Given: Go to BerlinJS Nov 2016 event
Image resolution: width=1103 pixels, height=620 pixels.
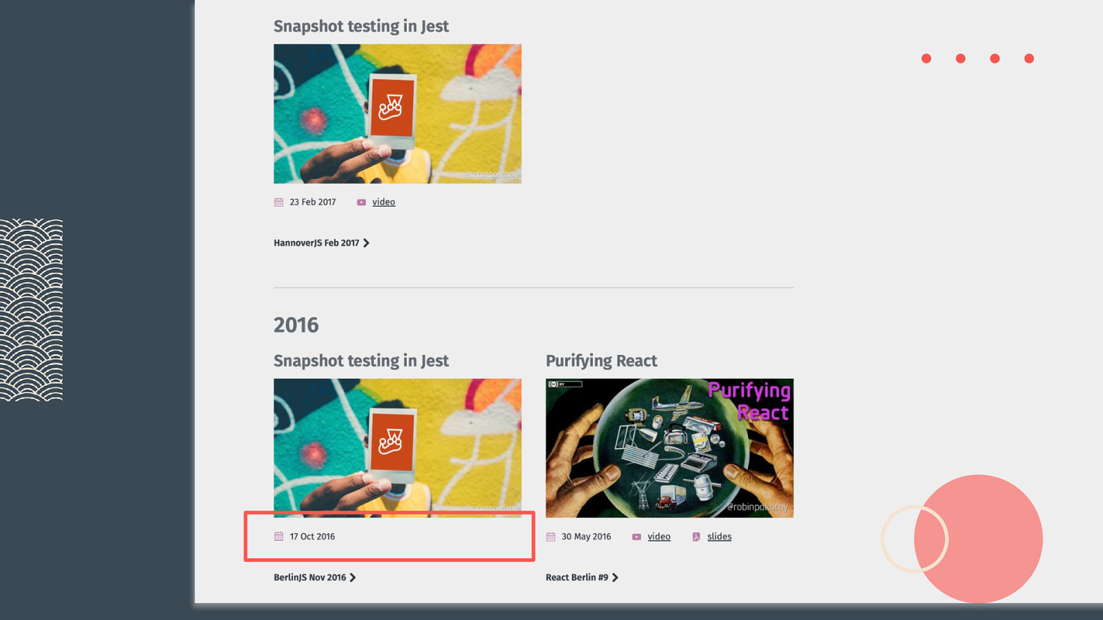Looking at the screenshot, I should pyautogui.click(x=310, y=577).
